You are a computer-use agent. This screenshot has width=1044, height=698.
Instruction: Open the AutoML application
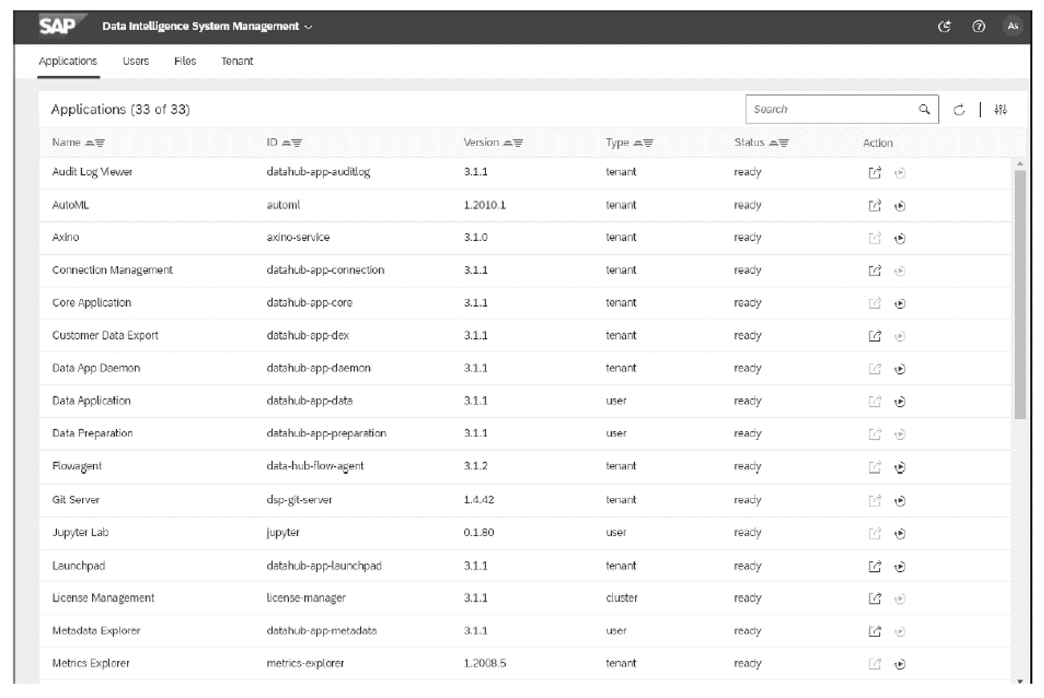coord(874,206)
